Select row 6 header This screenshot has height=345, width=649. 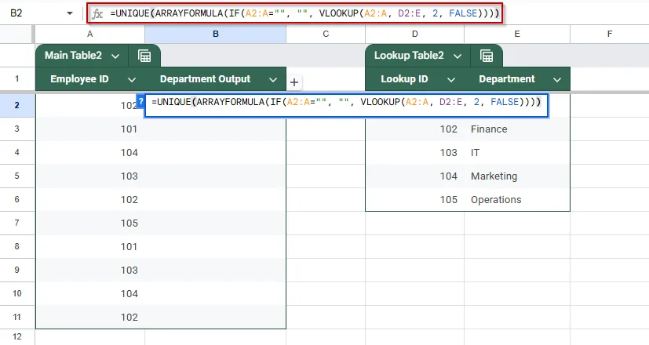17,199
